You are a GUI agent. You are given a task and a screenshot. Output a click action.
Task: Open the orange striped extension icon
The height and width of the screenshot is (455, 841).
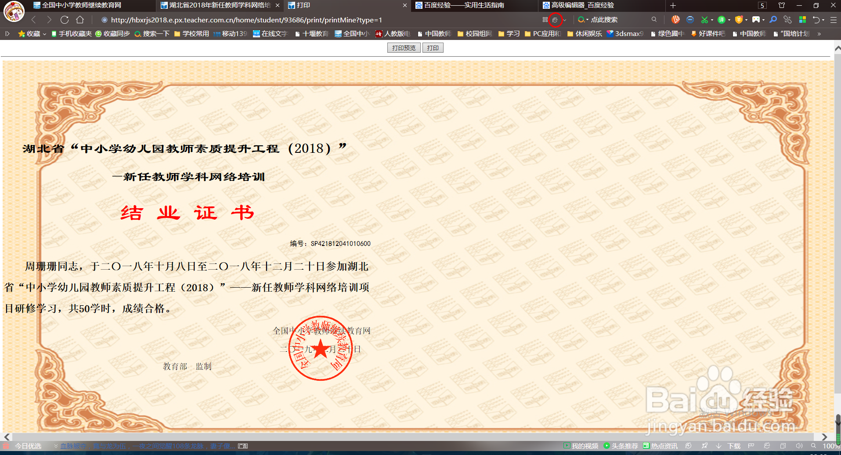coord(675,20)
